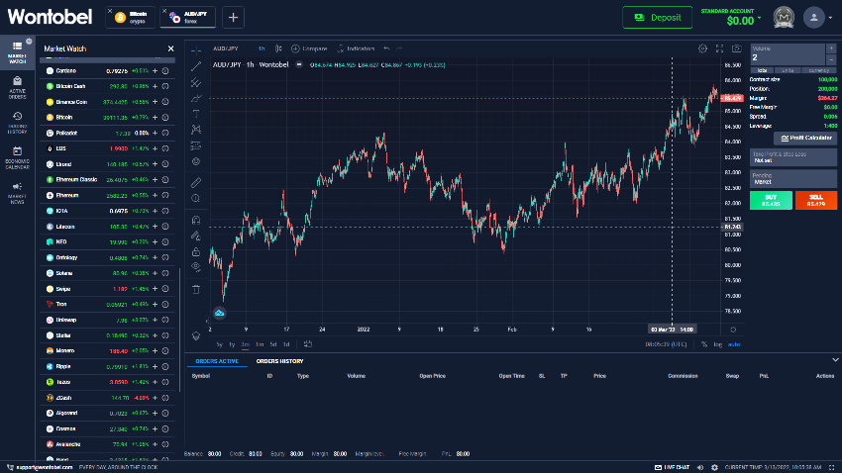Open the Active Orders sidebar section
Screen dimensions: 842x473
click(17, 87)
